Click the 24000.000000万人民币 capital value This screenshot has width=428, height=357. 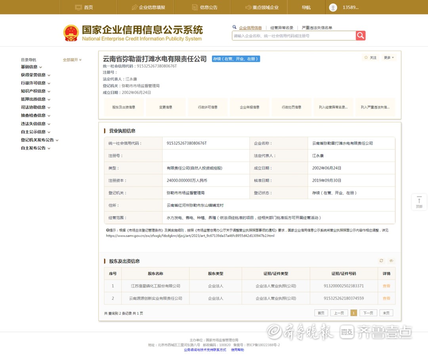[187, 180]
